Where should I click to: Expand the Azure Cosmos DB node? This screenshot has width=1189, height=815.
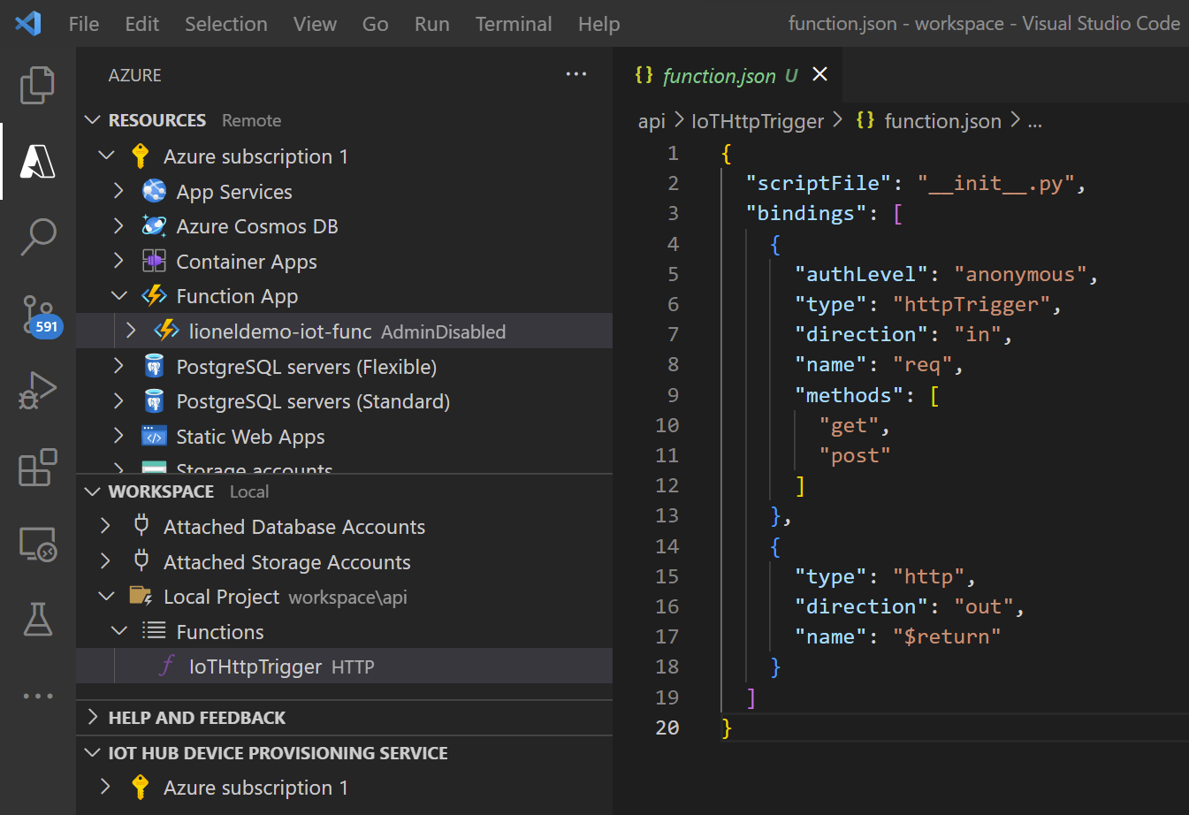click(118, 225)
